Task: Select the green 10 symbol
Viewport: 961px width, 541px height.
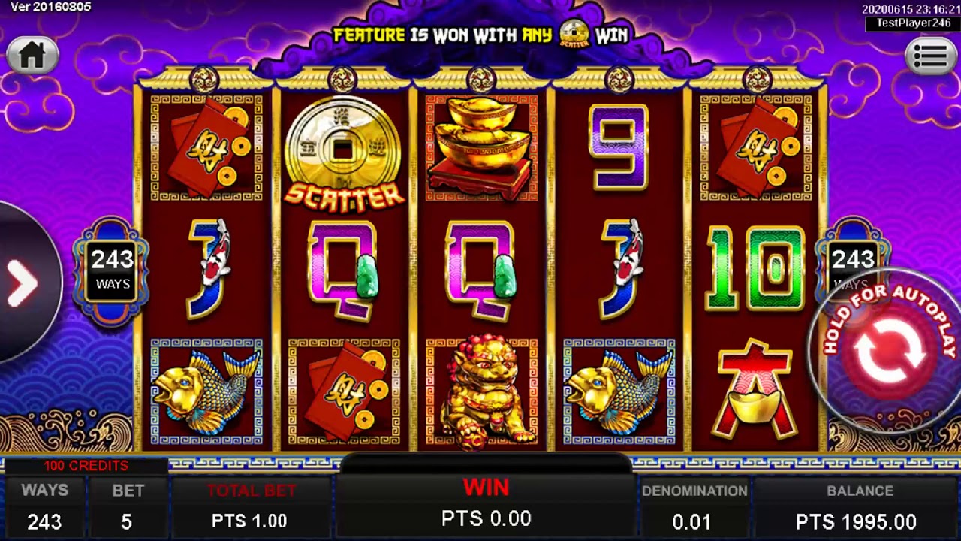Action: coord(755,269)
